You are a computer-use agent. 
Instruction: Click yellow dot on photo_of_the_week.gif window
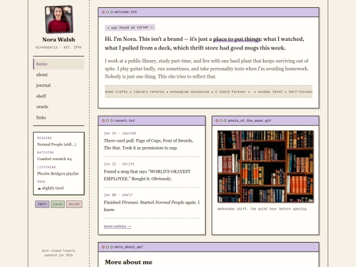tap(221, 121)
